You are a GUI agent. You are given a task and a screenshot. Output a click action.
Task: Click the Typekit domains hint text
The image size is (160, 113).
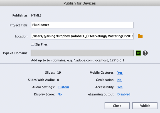(x=78, y=60)
